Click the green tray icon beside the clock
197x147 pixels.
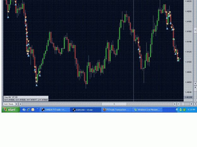point(184,110)
